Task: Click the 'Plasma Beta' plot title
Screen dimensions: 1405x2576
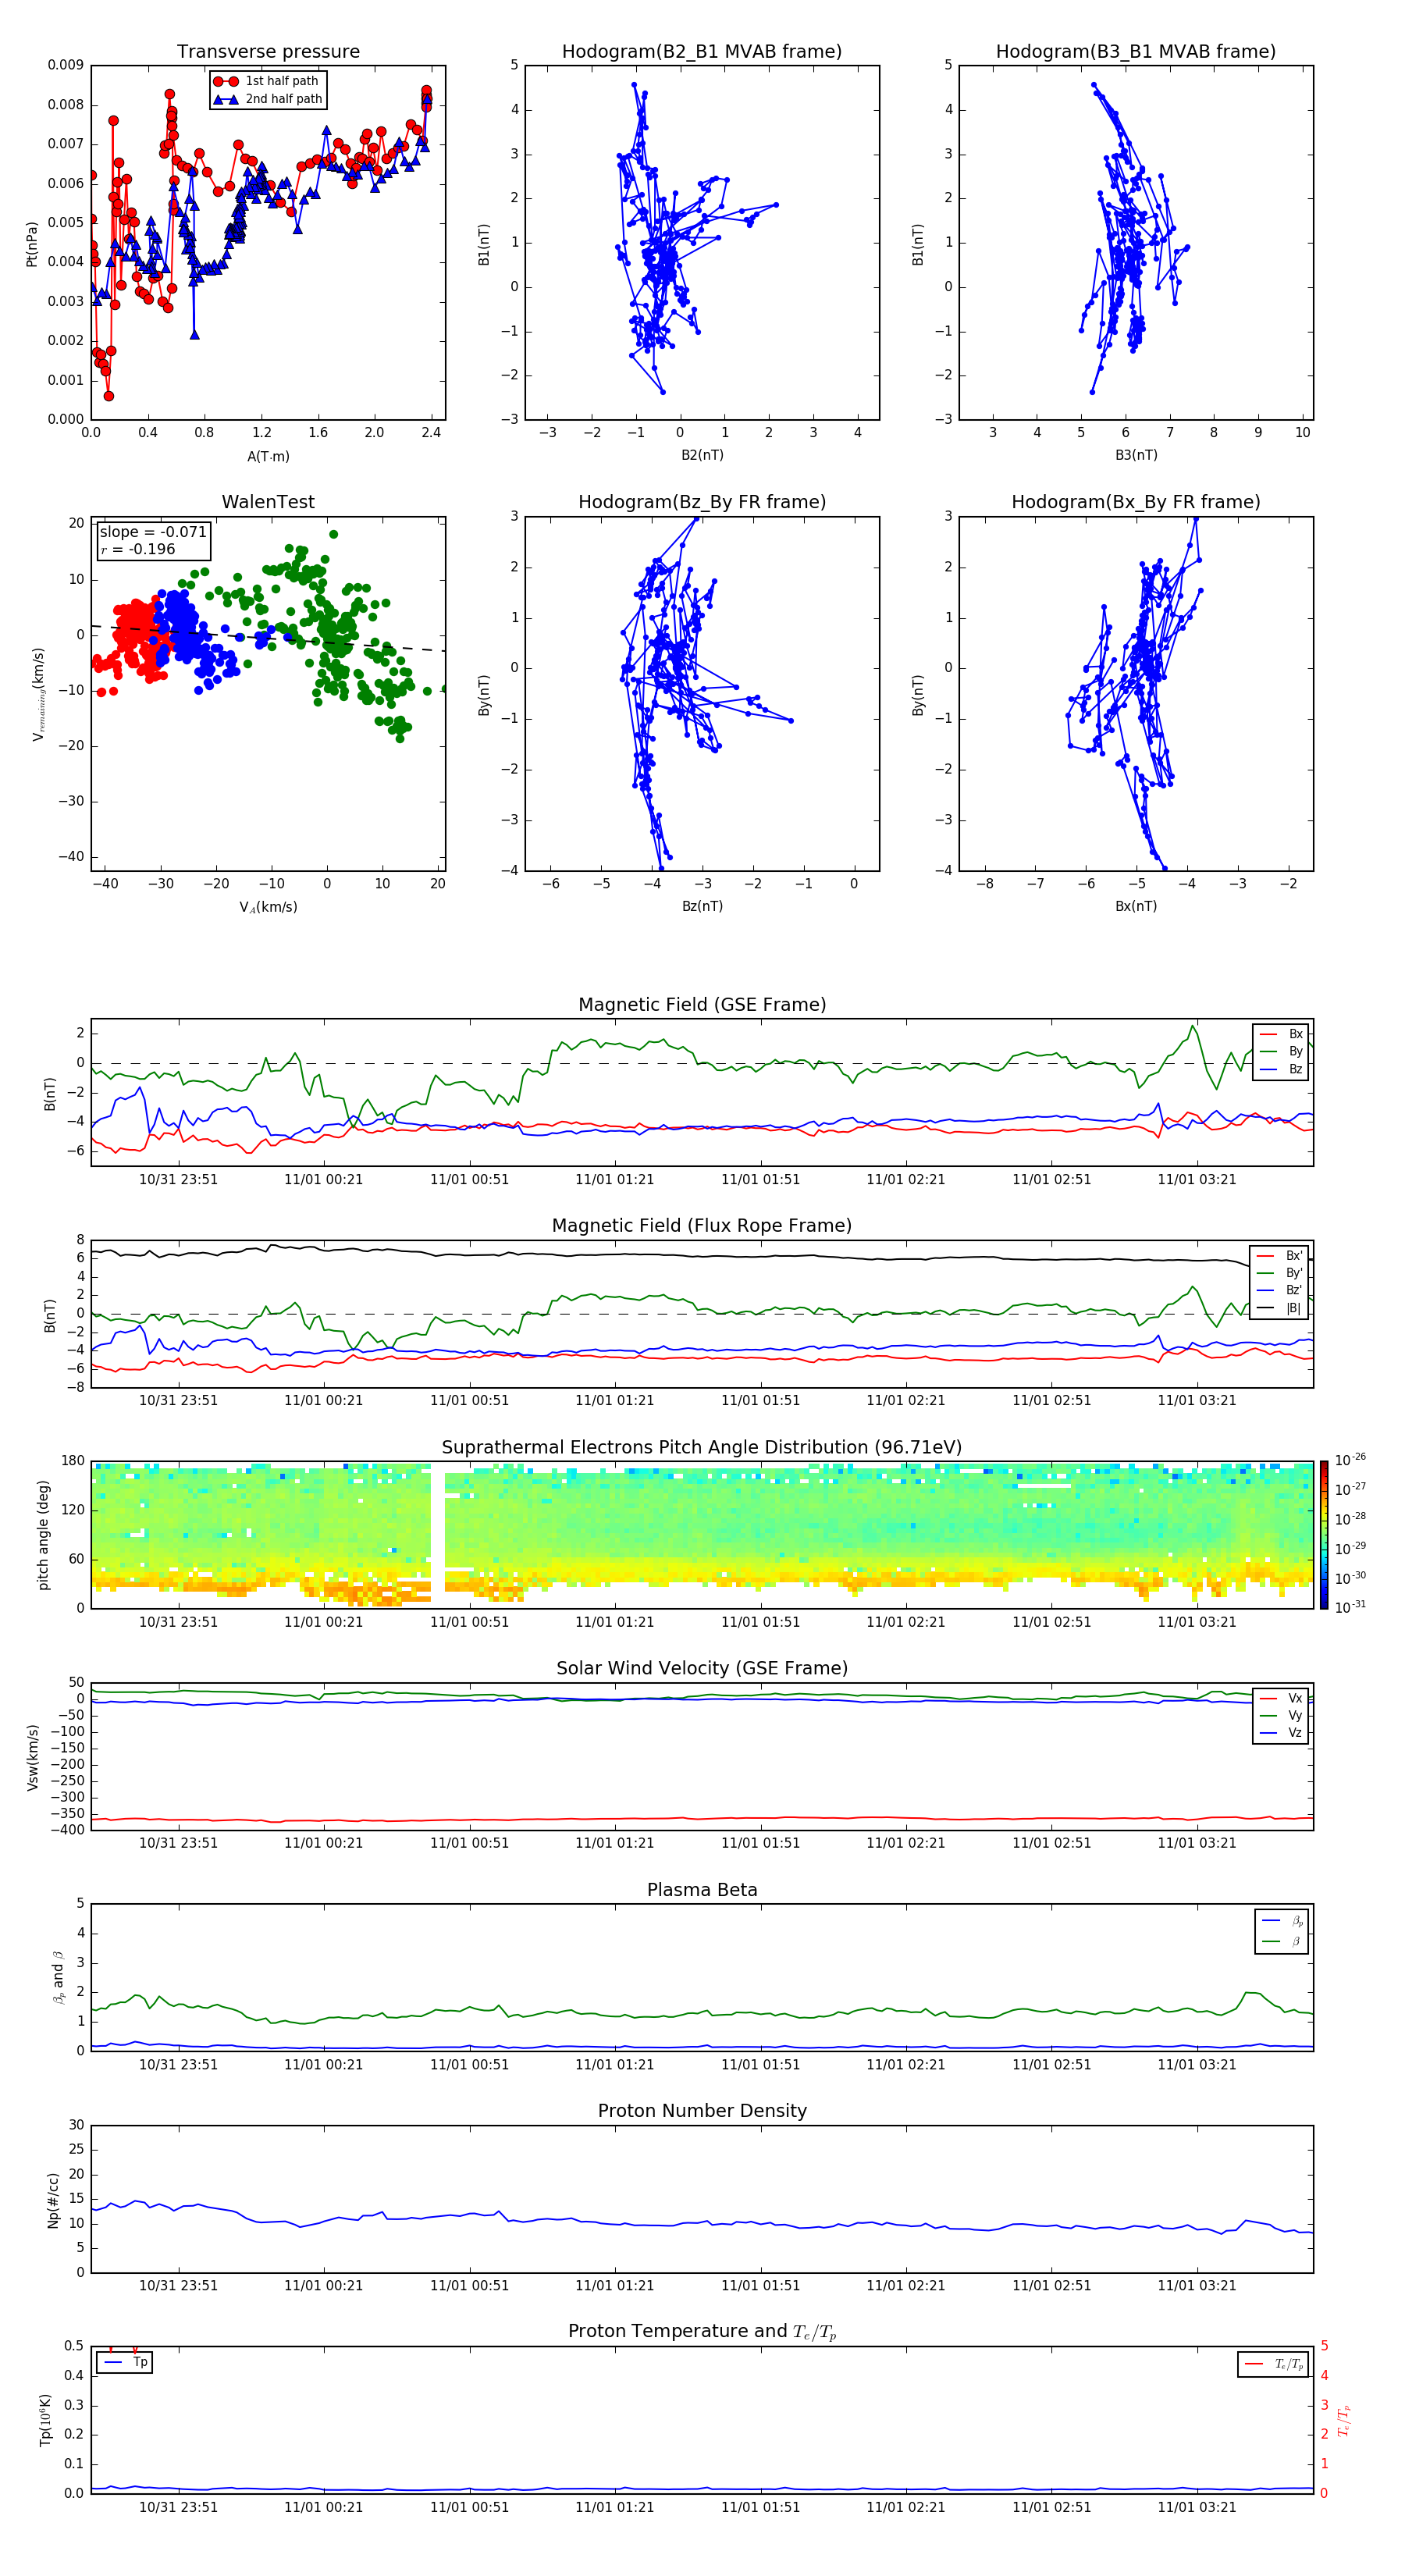Action: [x=702, y=1890]
